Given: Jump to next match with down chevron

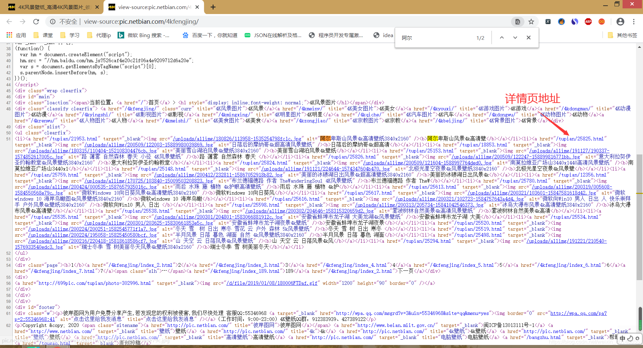Looking at the screenshot, I should [515, 37].
